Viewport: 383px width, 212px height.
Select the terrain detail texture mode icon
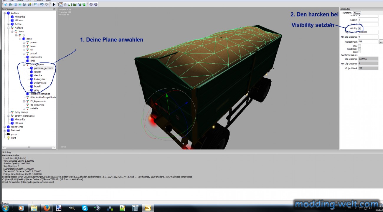coord(79,5)
